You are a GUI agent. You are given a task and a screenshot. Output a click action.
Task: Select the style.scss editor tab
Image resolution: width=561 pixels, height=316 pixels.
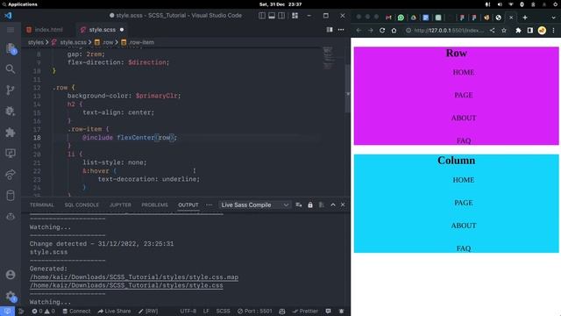pos(102,30)
